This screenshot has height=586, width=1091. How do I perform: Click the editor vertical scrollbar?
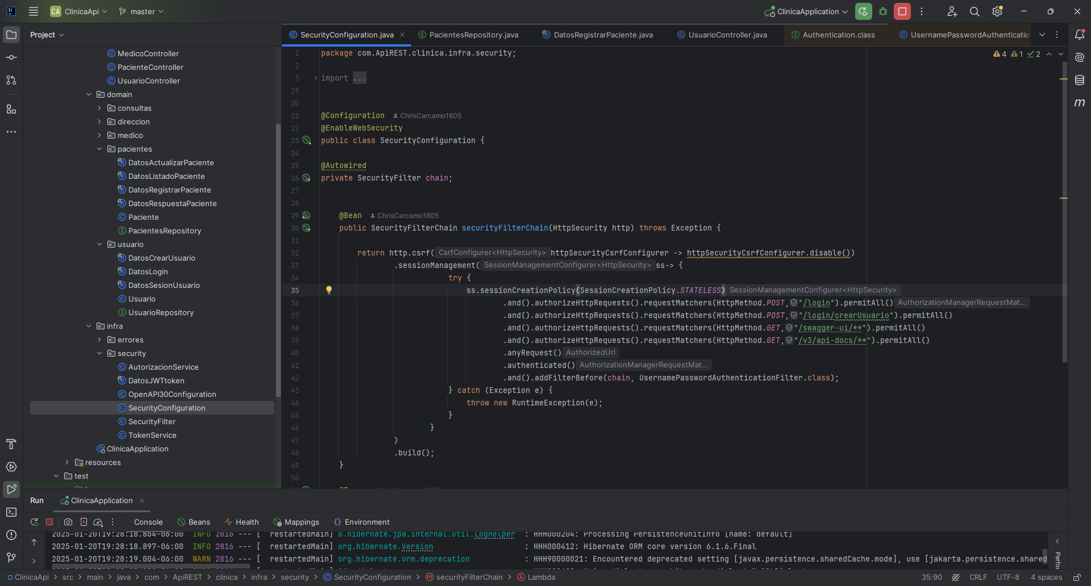point(1064,213)
